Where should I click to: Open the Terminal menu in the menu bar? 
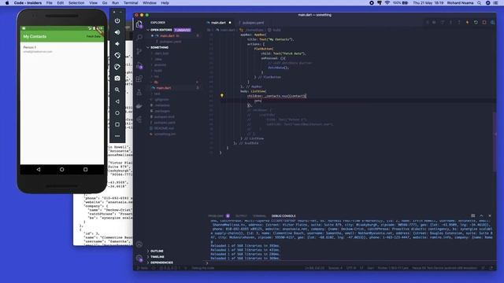131,3
